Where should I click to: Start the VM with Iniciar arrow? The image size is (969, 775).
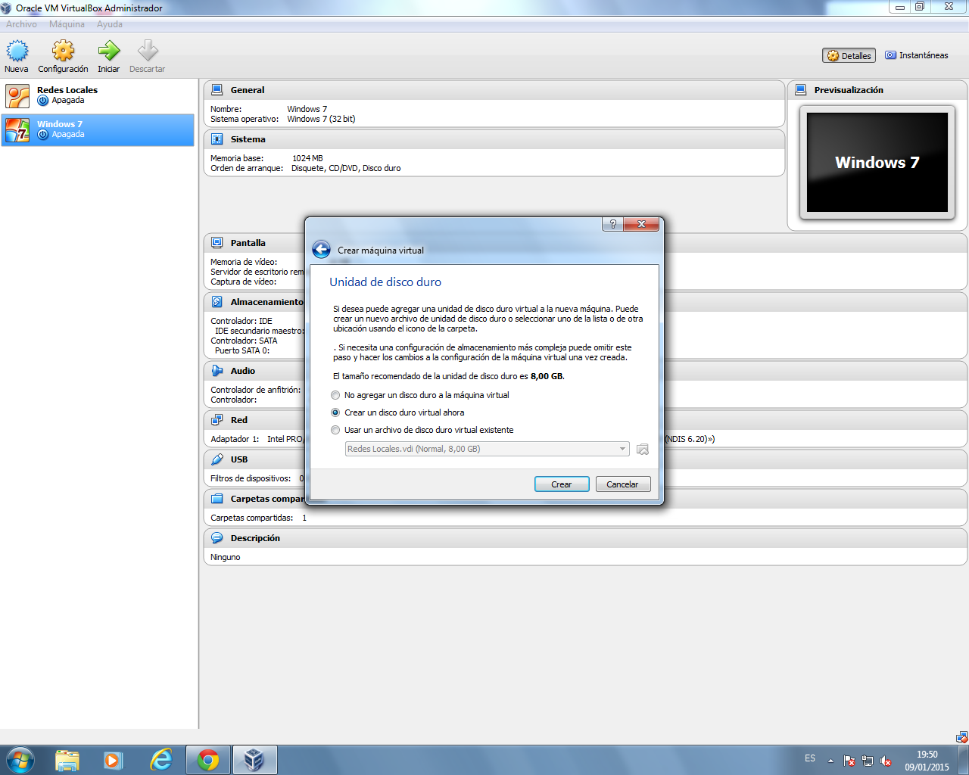tap(108, 51)
